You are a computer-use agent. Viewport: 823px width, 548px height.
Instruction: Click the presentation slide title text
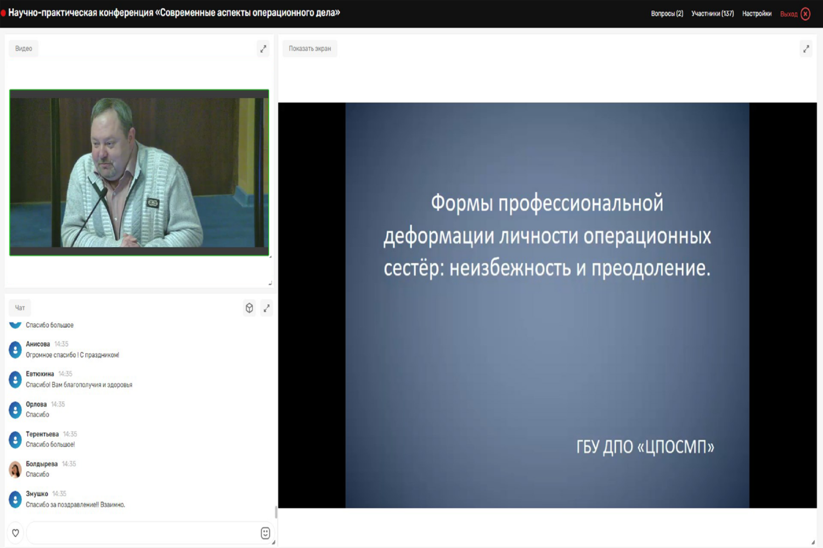point(547,236)
